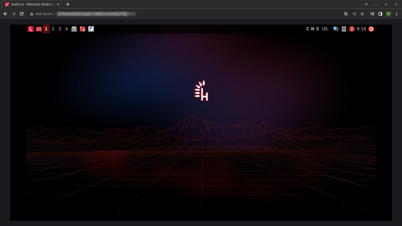Go back in the browser
The image size is (402, 226).
[6, 14]
